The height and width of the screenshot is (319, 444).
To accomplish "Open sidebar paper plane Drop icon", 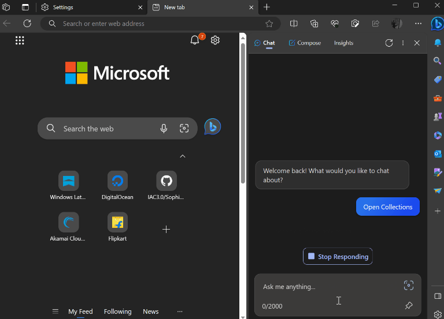I will tap(438, 191).
